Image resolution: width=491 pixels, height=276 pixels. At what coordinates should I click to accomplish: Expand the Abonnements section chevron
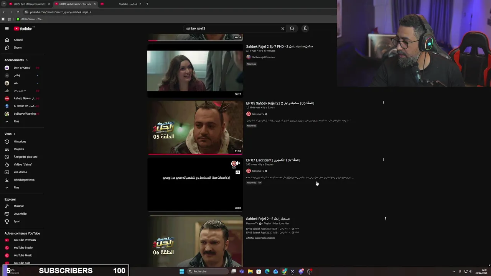(27, 60)
